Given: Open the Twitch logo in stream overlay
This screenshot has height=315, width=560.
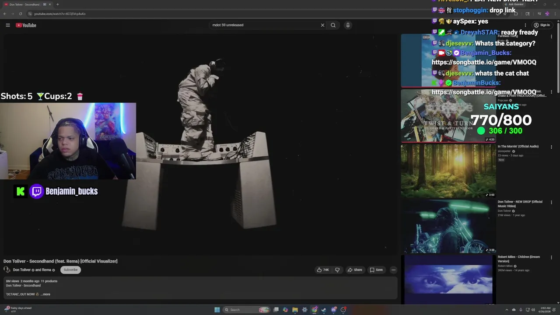Looking at the screenshot, I should click(x=37, y=191).
